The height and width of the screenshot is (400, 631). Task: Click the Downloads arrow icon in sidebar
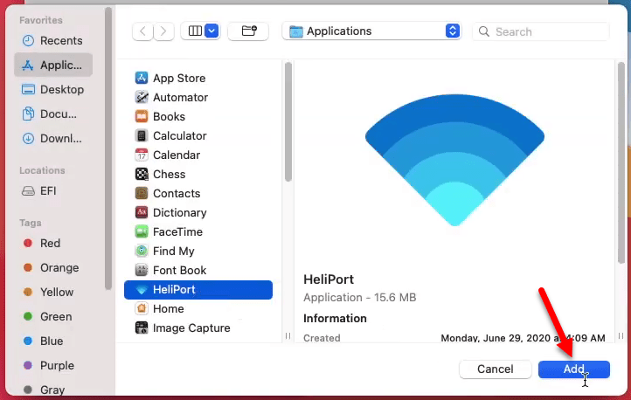28,138
